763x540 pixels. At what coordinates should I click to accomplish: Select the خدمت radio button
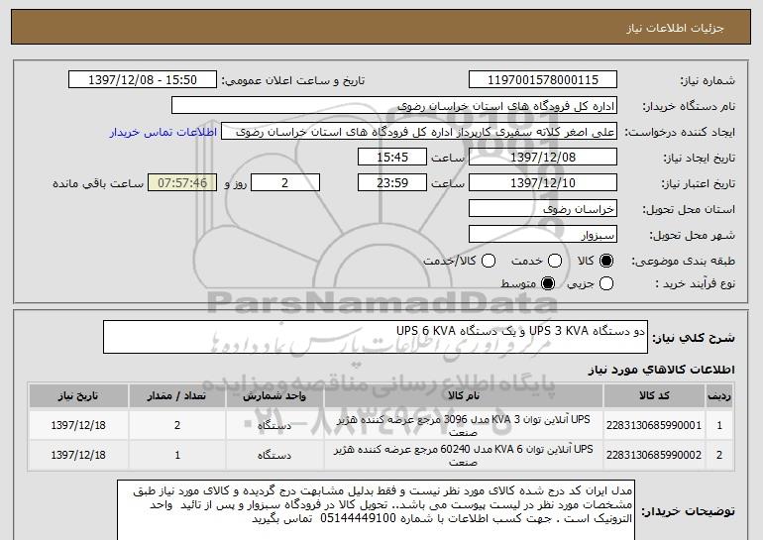point(555,261)
